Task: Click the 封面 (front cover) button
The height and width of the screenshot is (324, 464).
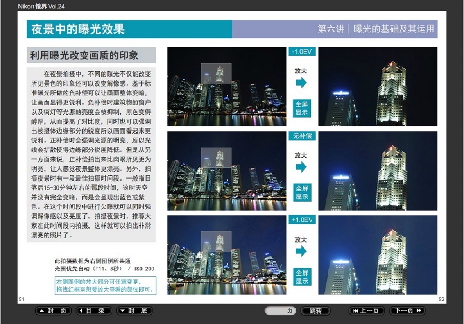Action: click(54, 311)
